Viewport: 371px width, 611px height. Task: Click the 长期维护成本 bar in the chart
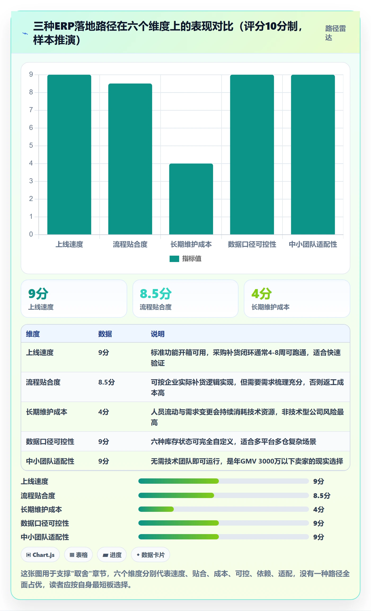click(x=191, y=199)
